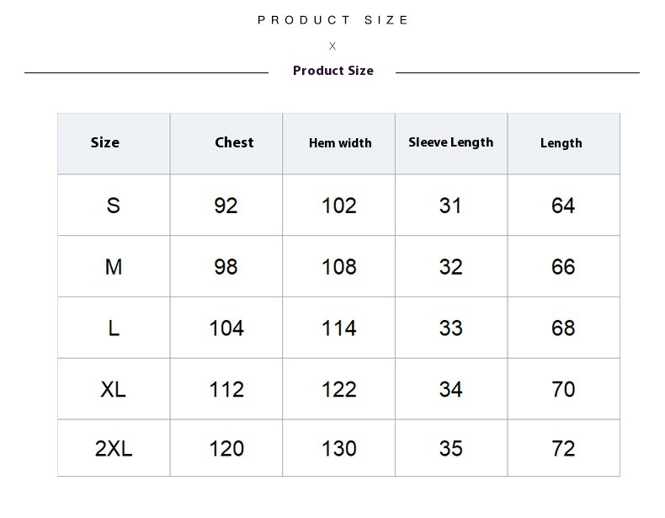
Task: Click sleeve length value 33
Action: click(450, 328)
